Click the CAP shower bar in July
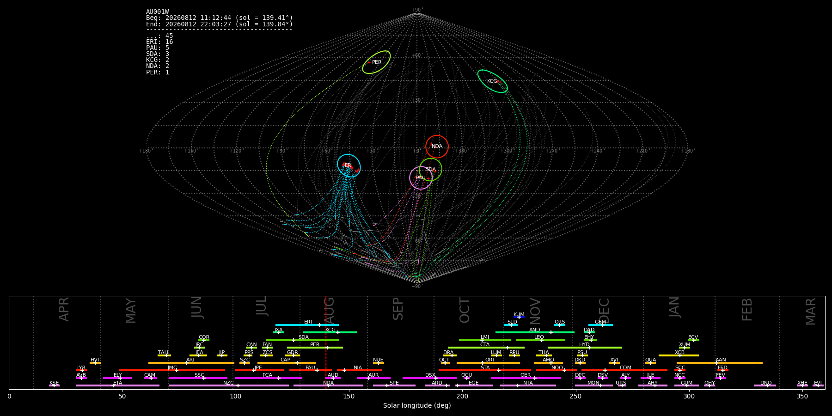832x416 pixels. [287, 363]
